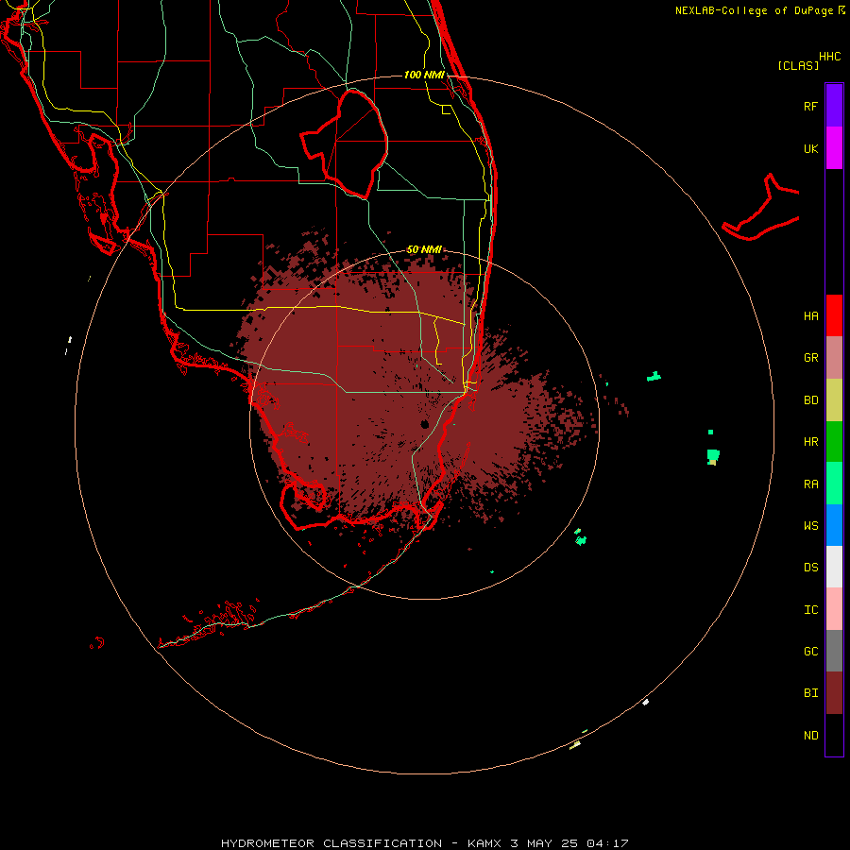850x850 pixels.
Task: Click the Lake Okeechobee red outline
Action: click(344, 144)
